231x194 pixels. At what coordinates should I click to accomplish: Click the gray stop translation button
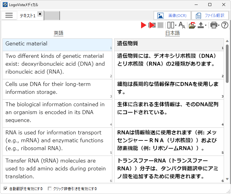point(160,25)
